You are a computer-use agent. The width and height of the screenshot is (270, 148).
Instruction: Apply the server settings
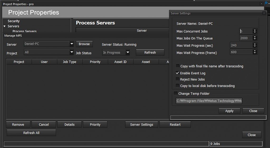229,111
